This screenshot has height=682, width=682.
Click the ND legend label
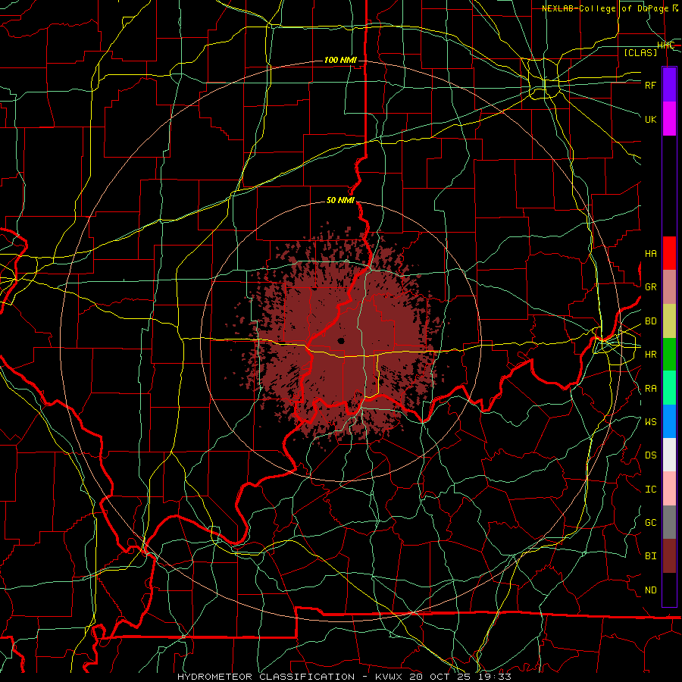(651, 590)
